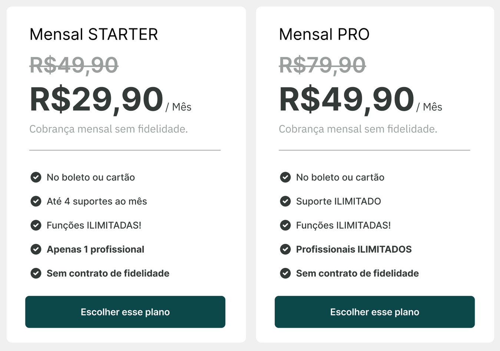Screen dimensions: 500x351
Task: Click check icon beside Apenas 1 profissional
Action: (x=36, y=249)
